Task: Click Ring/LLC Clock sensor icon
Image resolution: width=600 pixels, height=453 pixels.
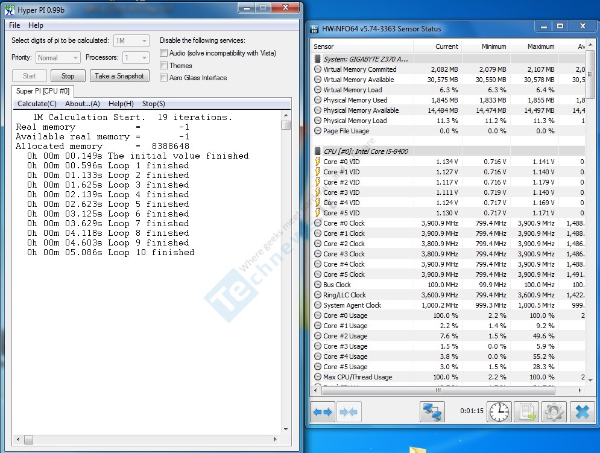Action: (x=318, y=295)
